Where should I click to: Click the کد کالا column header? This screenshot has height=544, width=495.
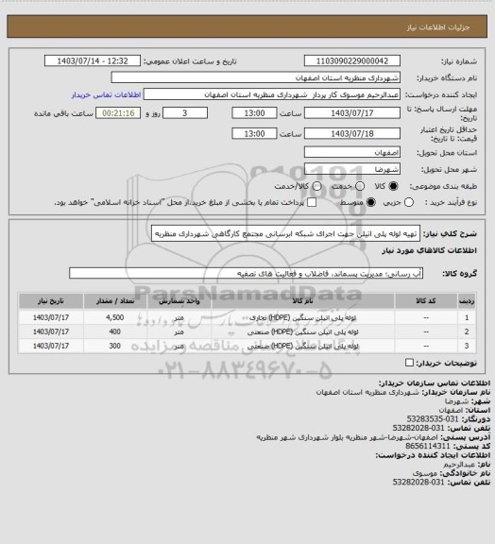click(x=426, y=300)
